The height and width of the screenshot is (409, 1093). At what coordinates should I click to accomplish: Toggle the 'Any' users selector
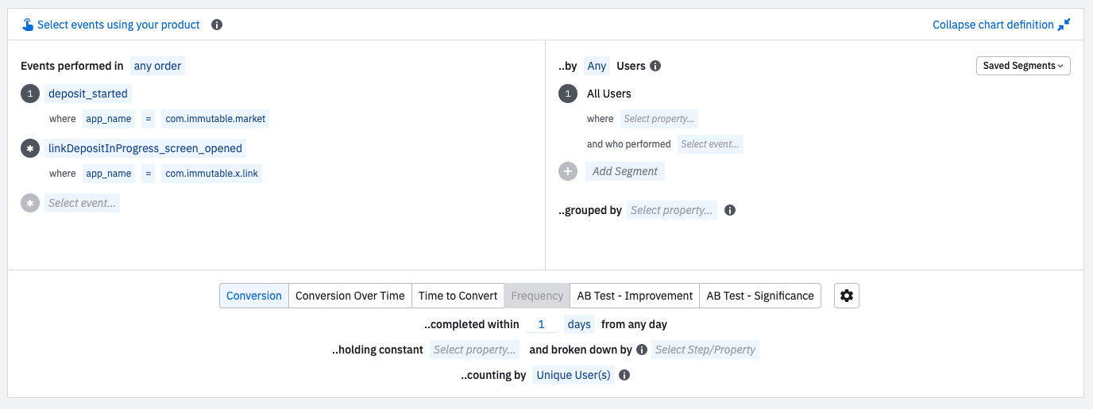pyautogui.click(x=597, y=66)
